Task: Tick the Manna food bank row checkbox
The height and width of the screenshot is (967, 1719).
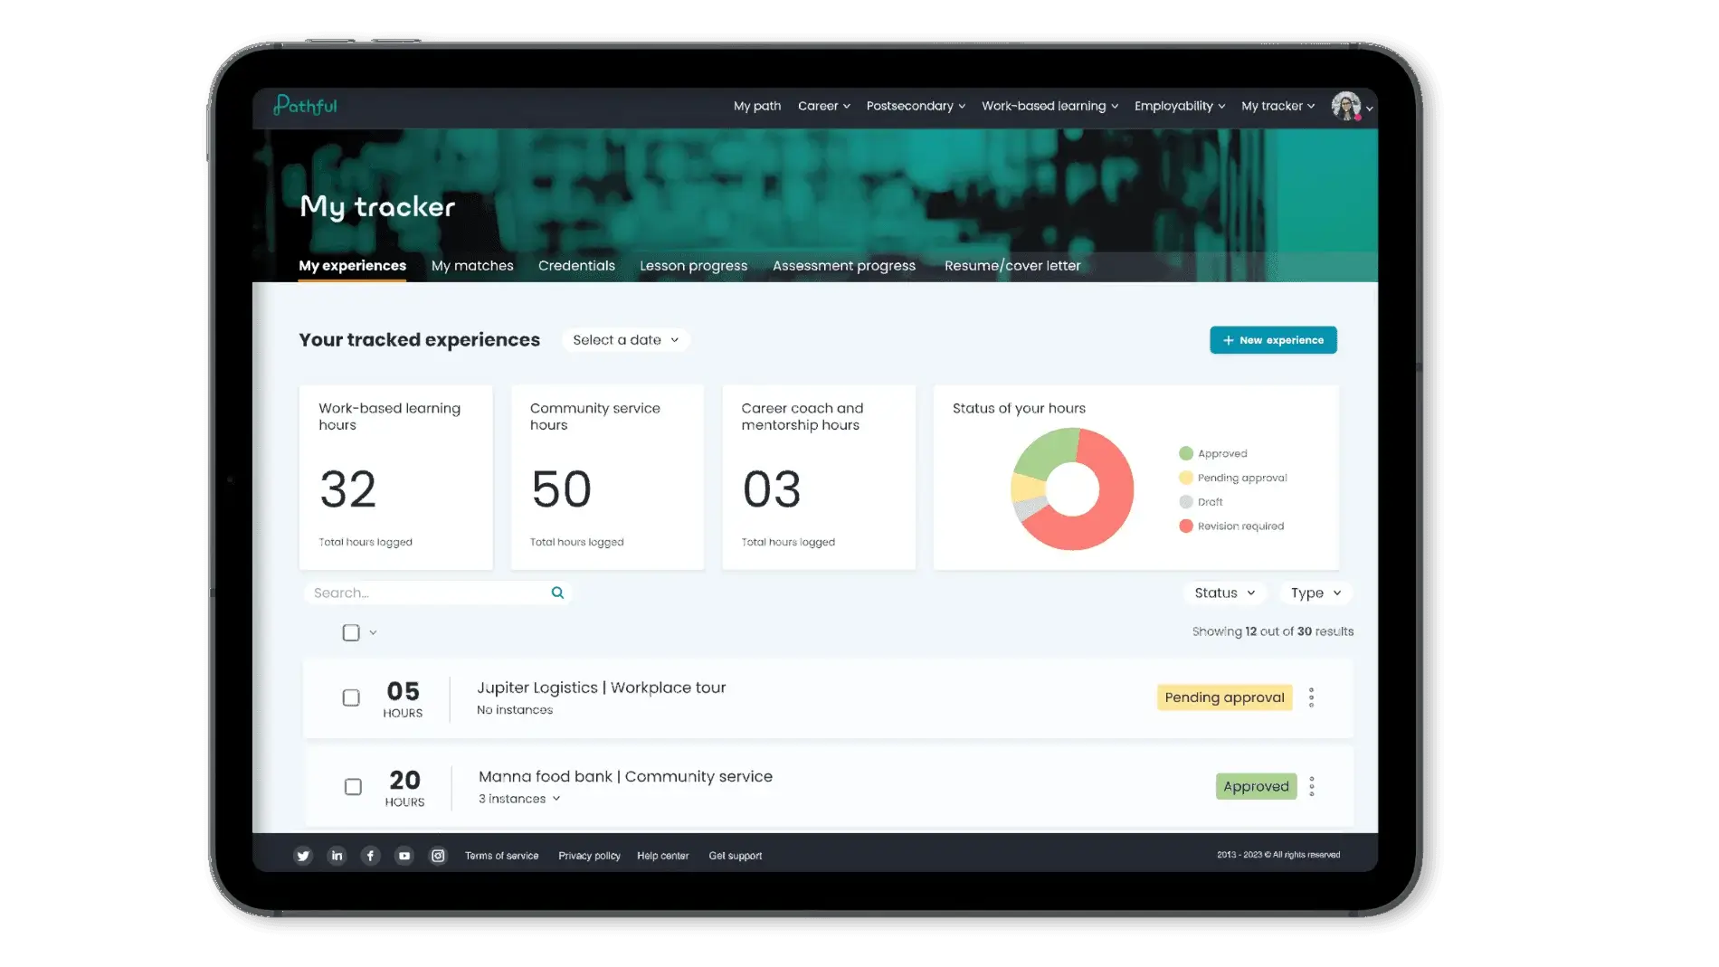Action: tap(353, 787)
